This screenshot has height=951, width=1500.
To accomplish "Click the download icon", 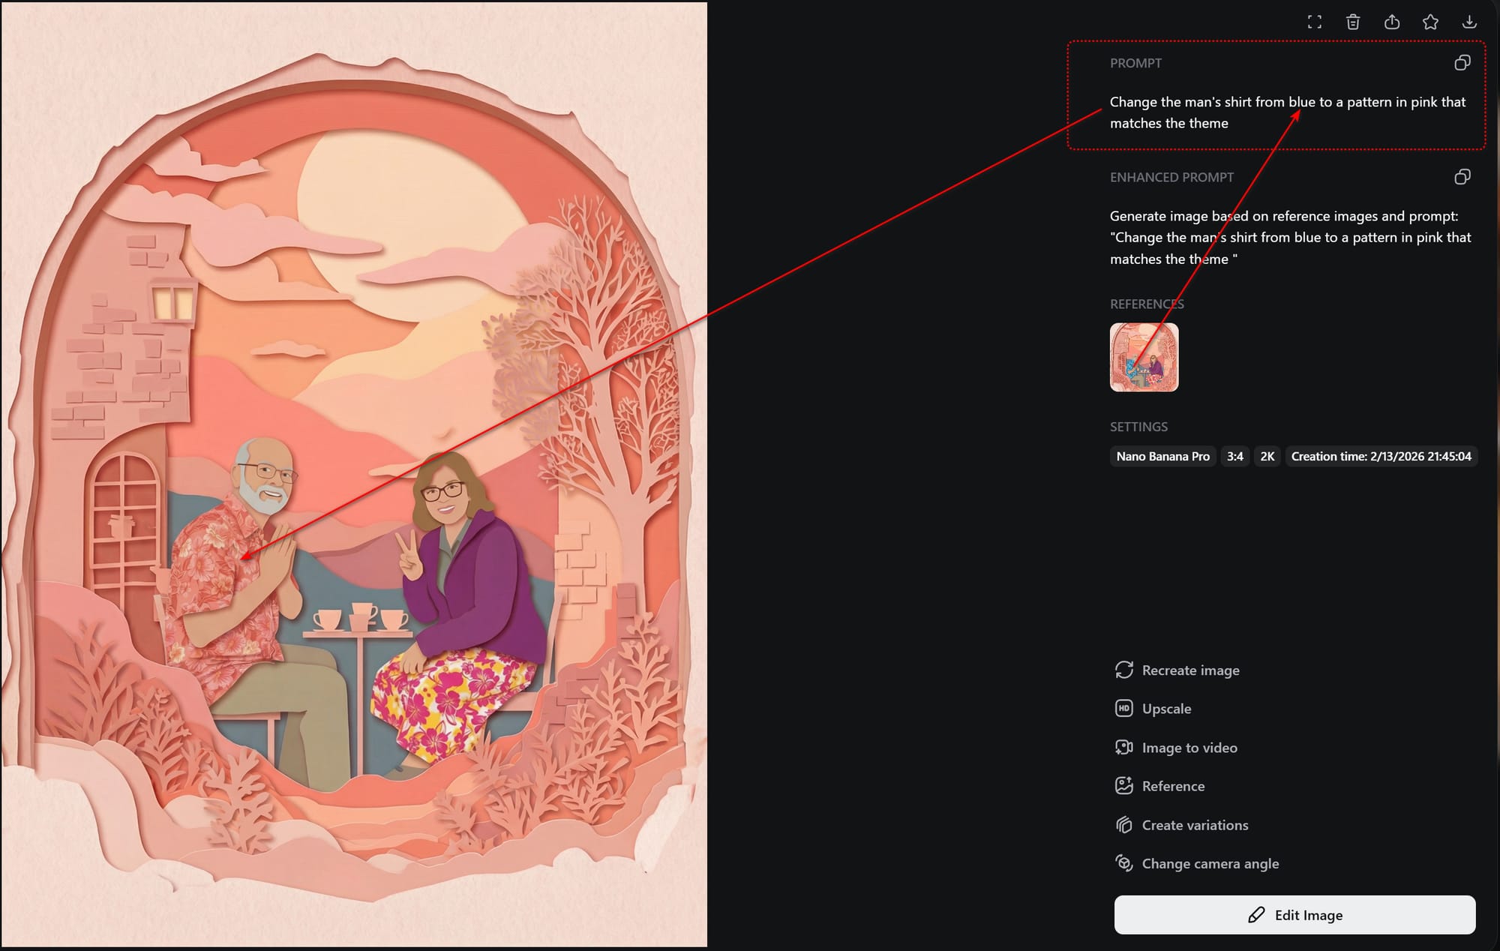I will (x=1469, y=22).
